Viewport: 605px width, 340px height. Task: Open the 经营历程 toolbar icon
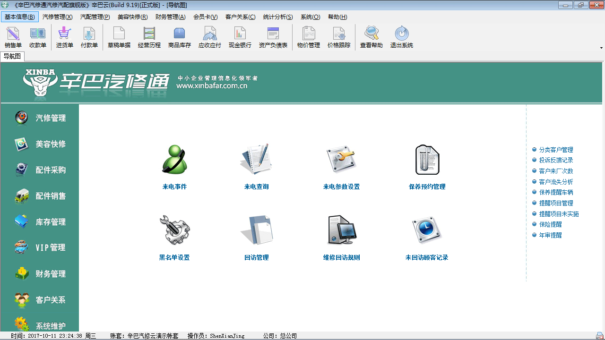tap(149, 38)
